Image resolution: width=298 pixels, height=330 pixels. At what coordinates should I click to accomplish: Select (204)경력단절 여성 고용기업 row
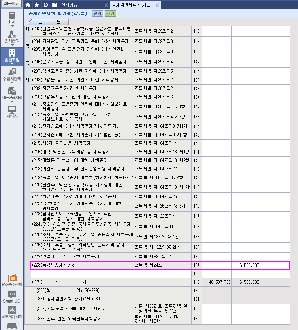pos(160,42)
